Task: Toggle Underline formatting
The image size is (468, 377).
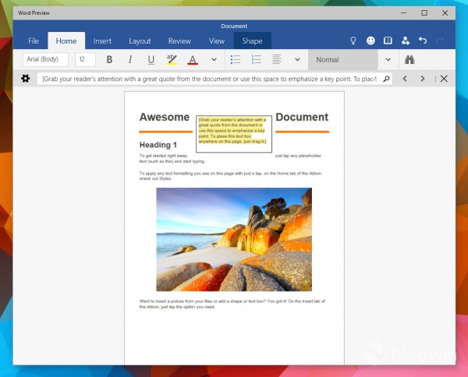Action: (151, 60)
